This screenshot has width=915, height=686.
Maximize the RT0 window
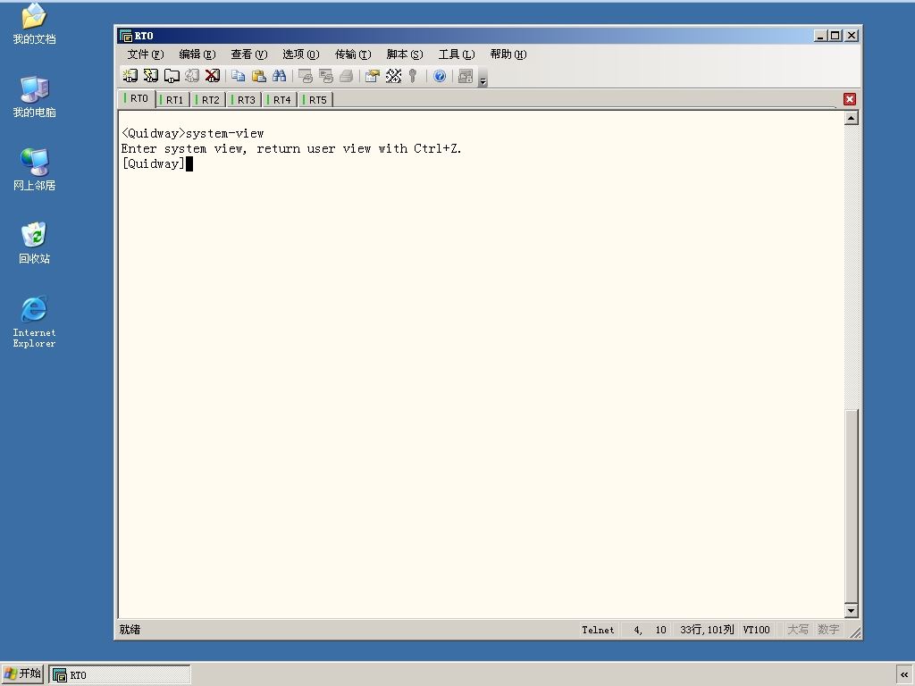[835, 36]
